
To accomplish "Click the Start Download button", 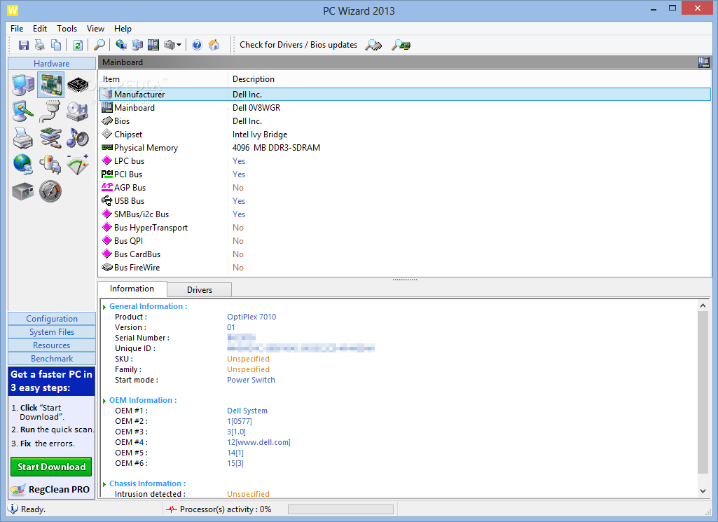I will (50, 466).
